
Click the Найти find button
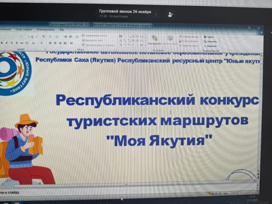209,37
